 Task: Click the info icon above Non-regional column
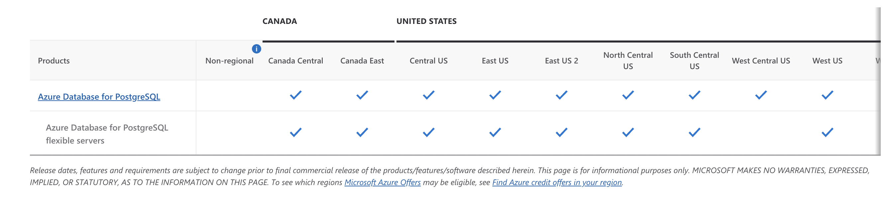click(x=257, y=49)
